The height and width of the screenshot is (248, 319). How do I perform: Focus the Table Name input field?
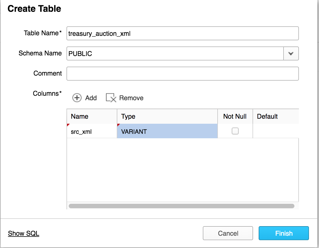(x=182, y=34)
